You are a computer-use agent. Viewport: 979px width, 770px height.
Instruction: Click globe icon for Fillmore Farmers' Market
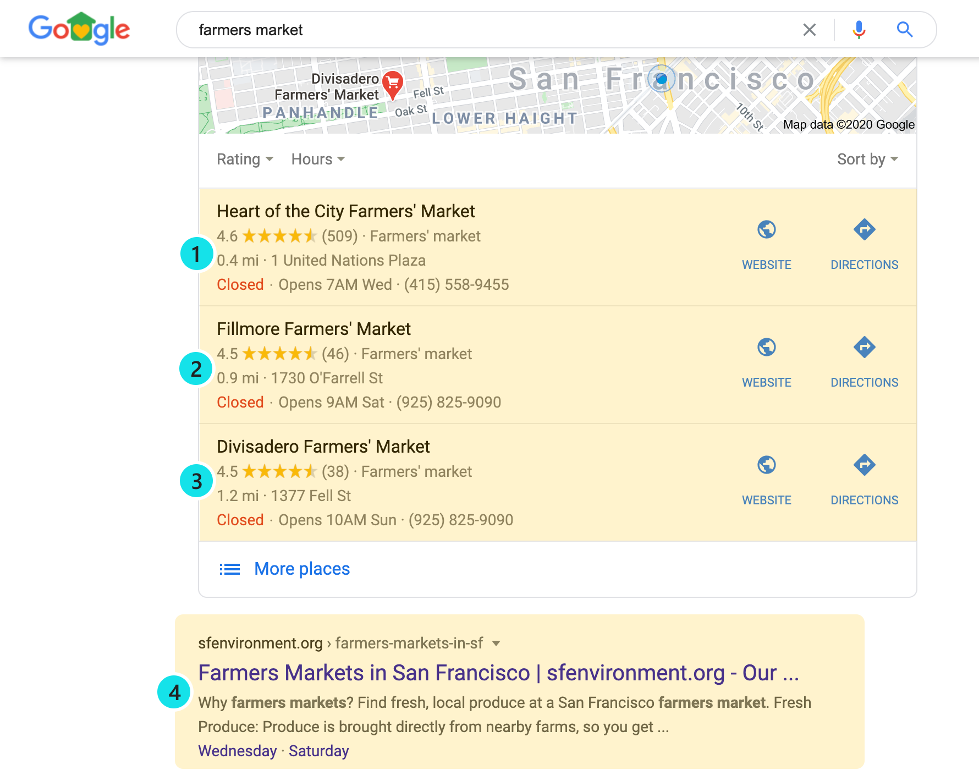click(x=766, y=347)
